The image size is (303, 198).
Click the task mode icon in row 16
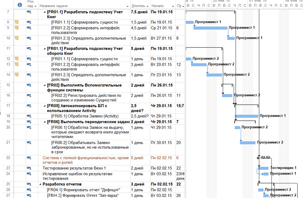[29, 96]
